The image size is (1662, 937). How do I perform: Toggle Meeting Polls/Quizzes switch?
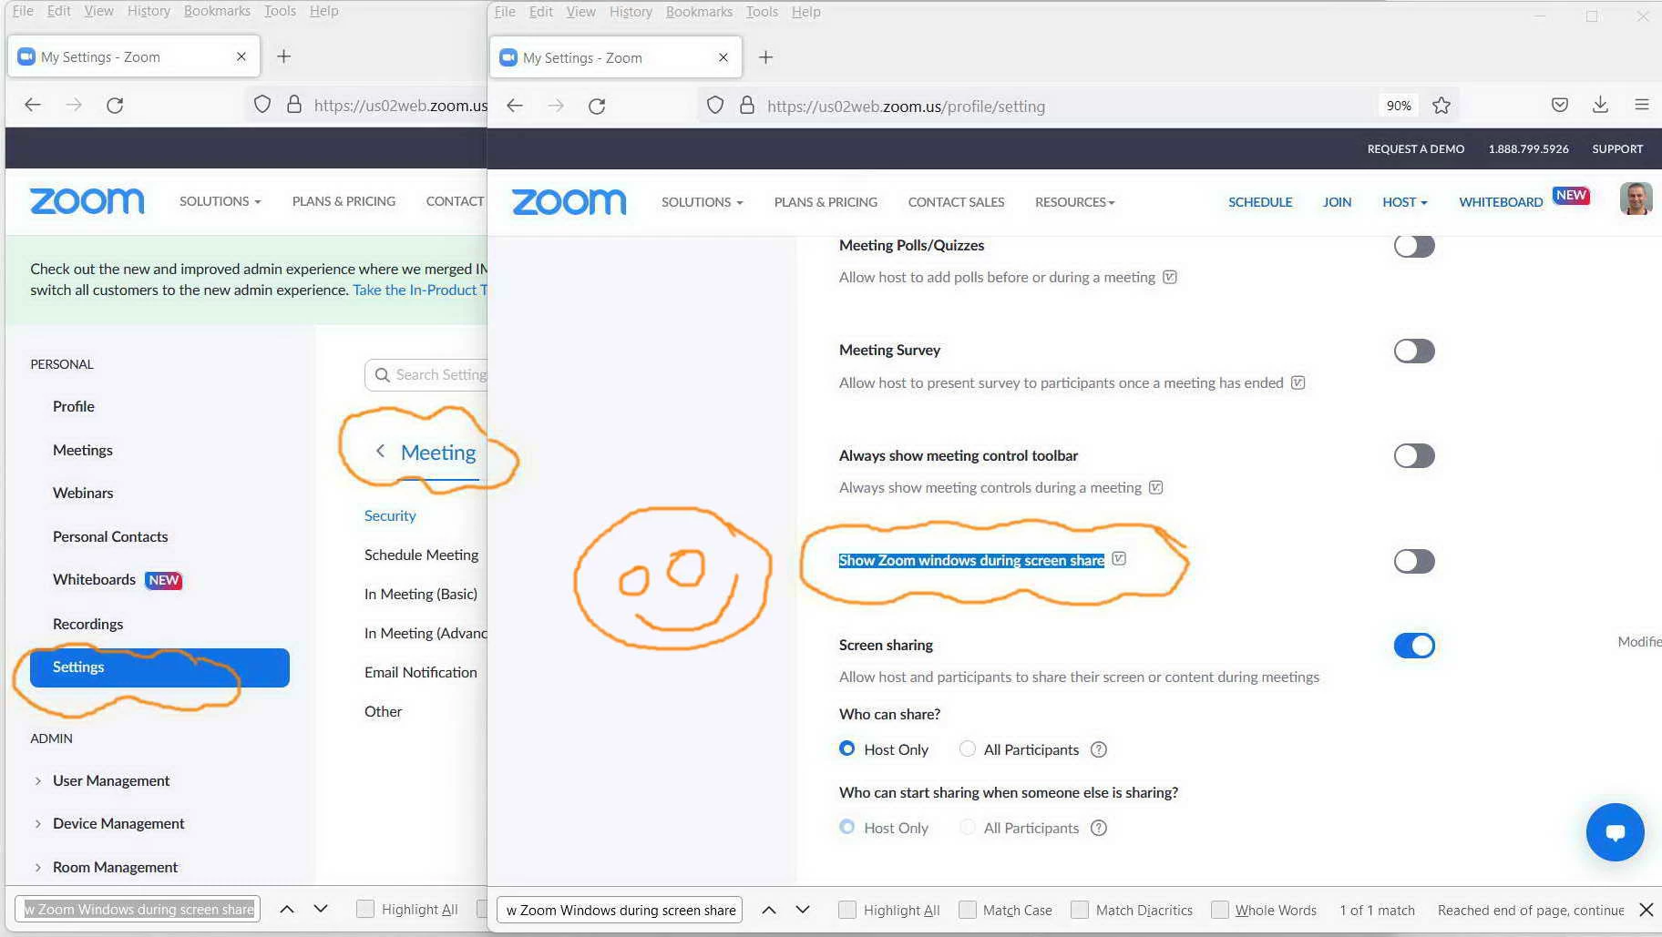click(1414, 246)
